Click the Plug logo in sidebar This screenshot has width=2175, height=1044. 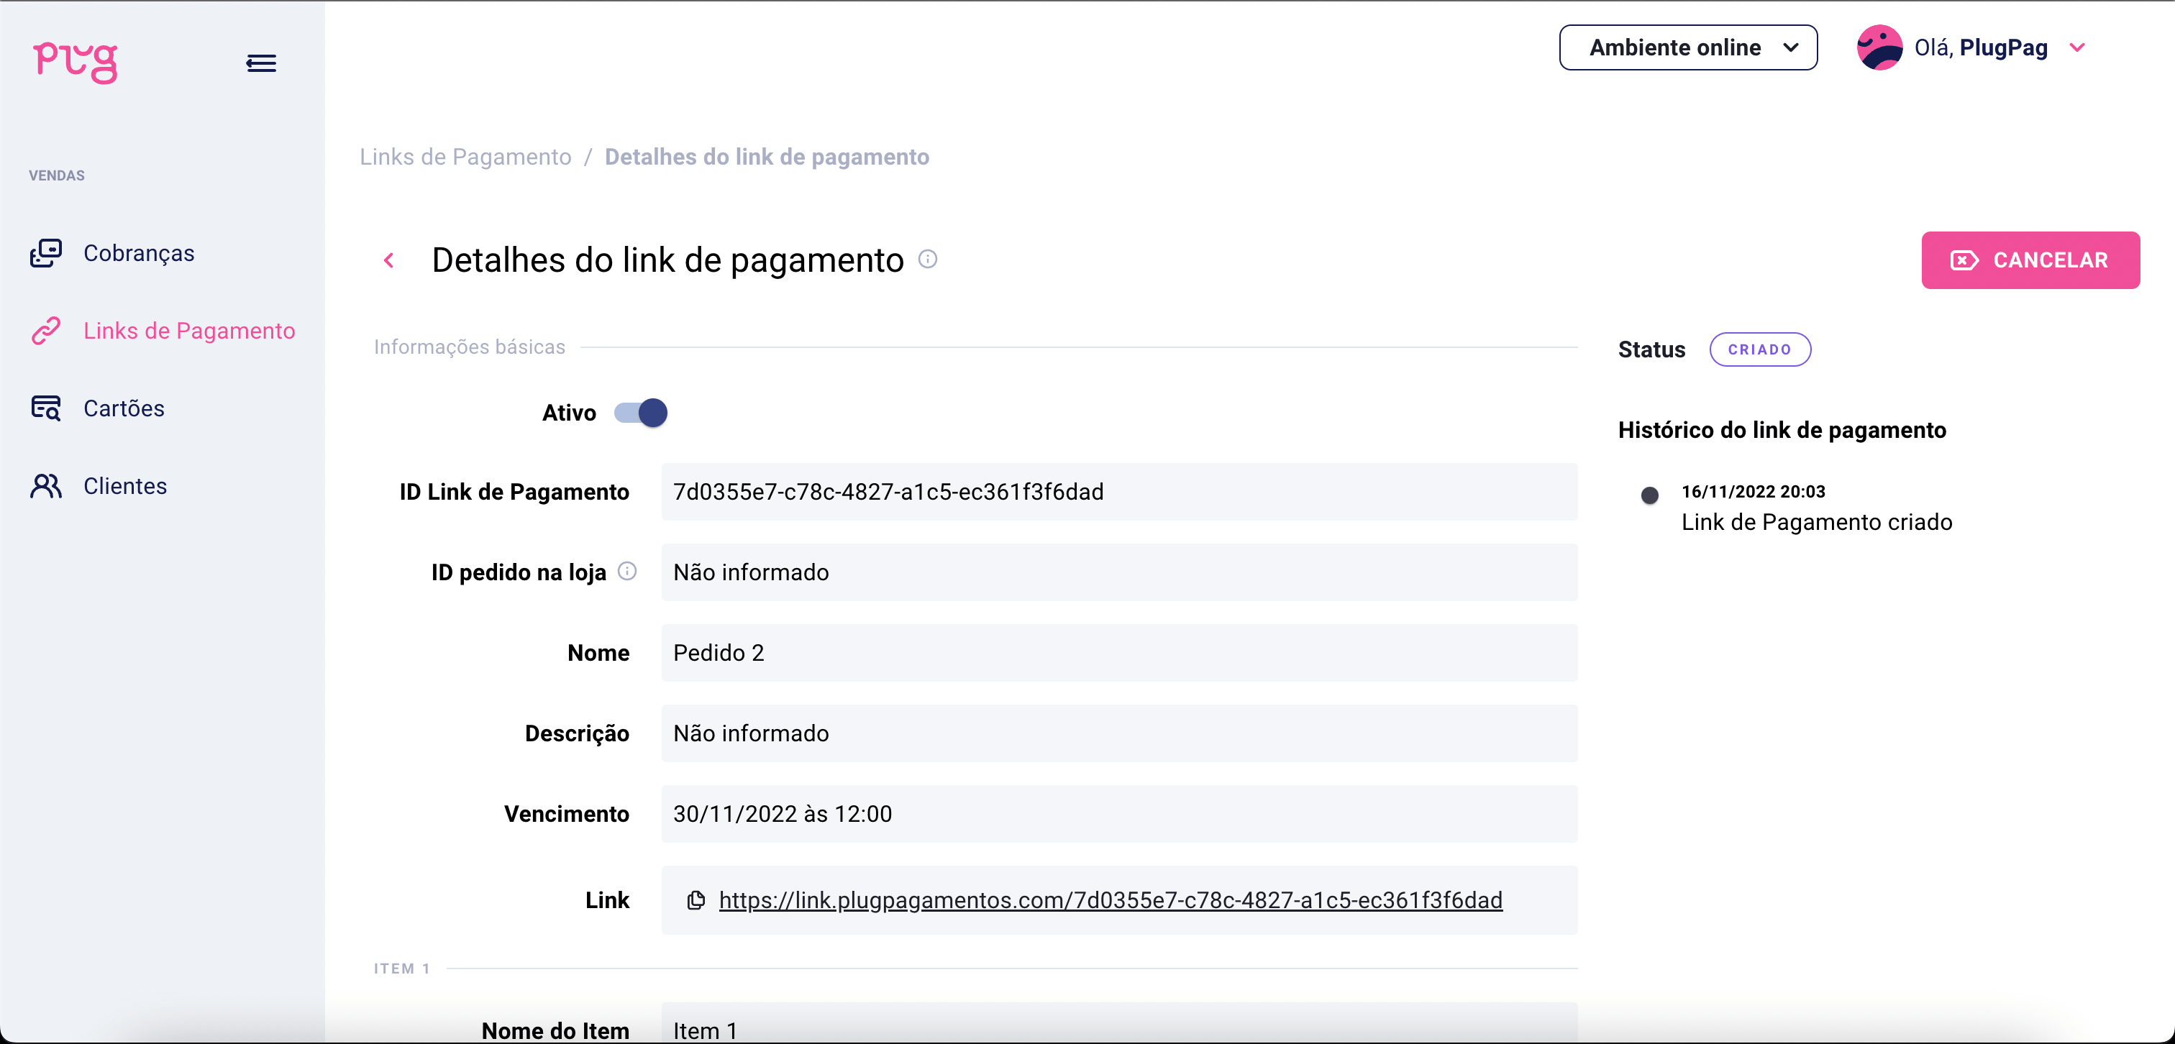(75, 63)
